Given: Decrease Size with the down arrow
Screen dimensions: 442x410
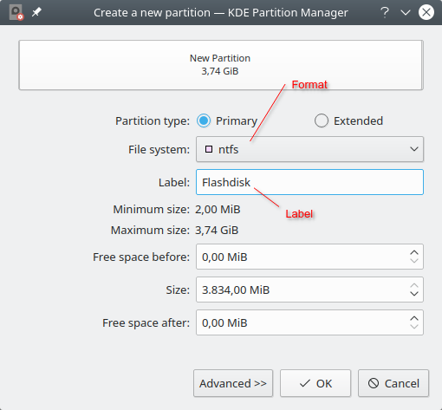Looking at the screenshot, I should pyautogui.click(x=414, y=294).
